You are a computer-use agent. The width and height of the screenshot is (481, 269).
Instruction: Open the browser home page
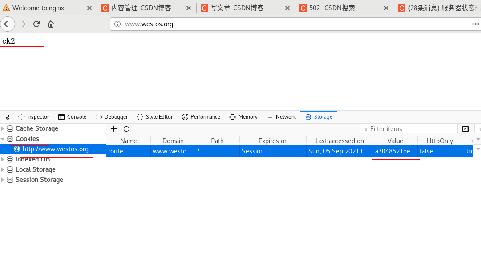51,24
